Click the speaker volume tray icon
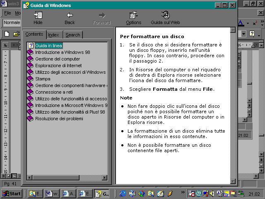This screenshot has width=265, height=199. point(212,194)
